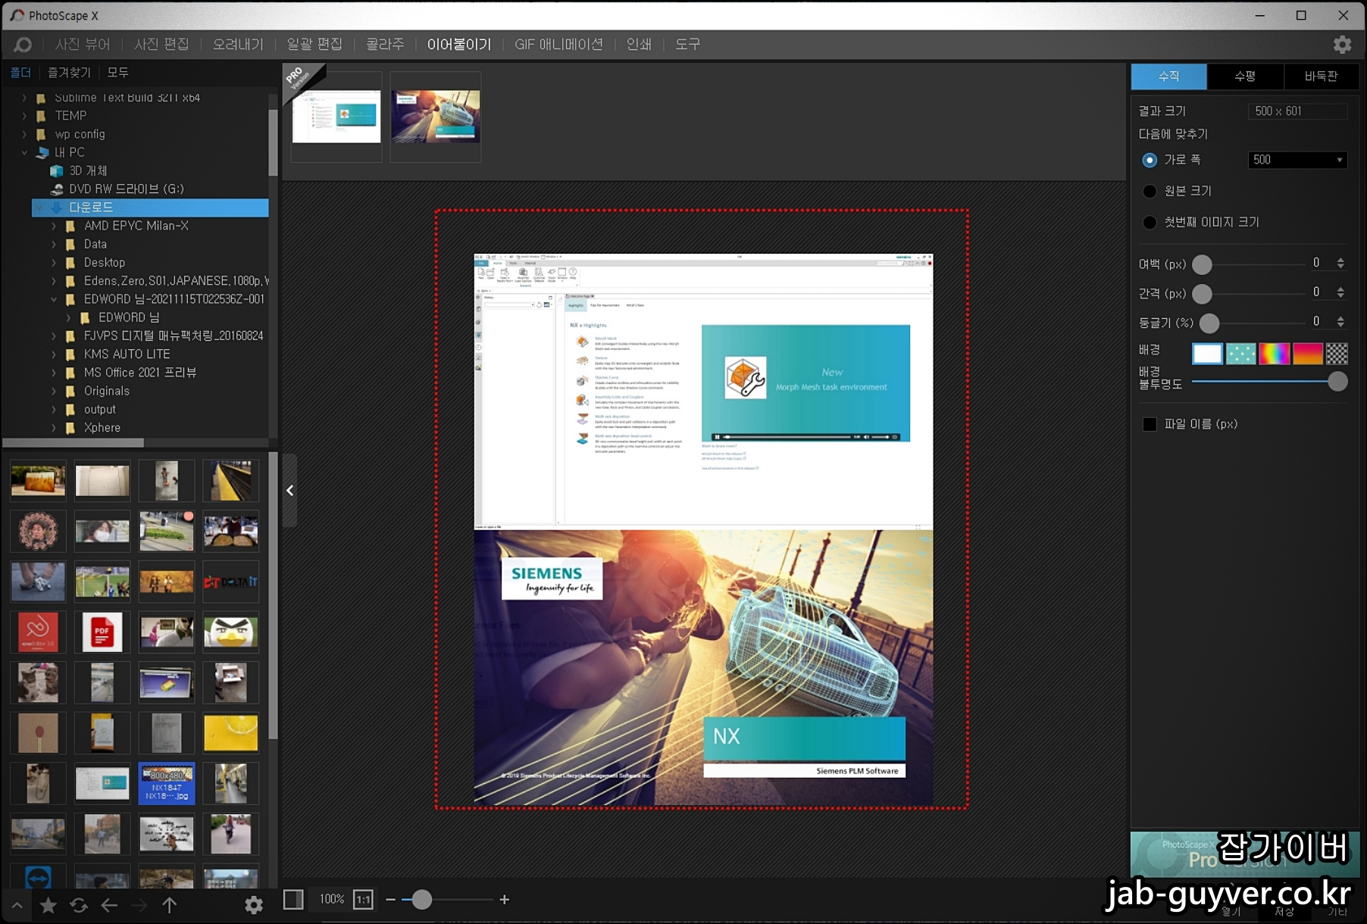Viewport: 1367px width, 924px height.
Task: Click the 결과 크기 500 x 601 field
Action: click(x=1297, y=111)
